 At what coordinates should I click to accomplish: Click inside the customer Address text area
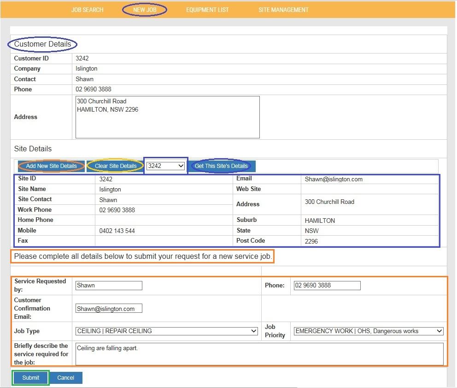click(x=167, y=117)
